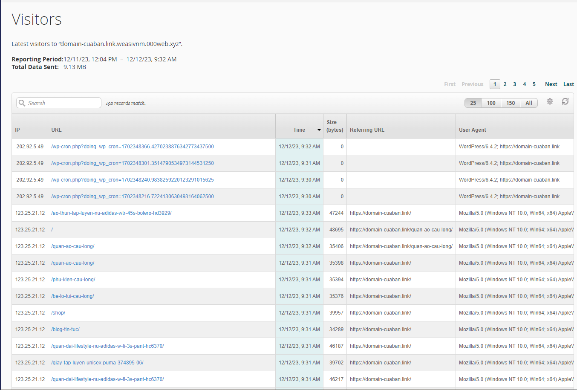Open wp-cron link ending in 164062500
This screenshot has height=390, width=577.
pyautogui.click(x=133, y=196)
